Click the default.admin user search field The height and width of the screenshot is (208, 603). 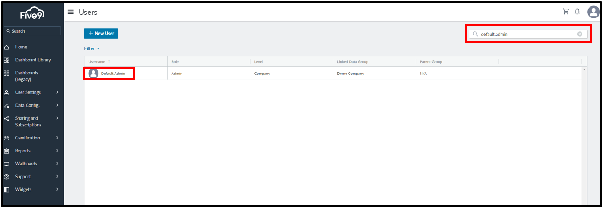528,34
